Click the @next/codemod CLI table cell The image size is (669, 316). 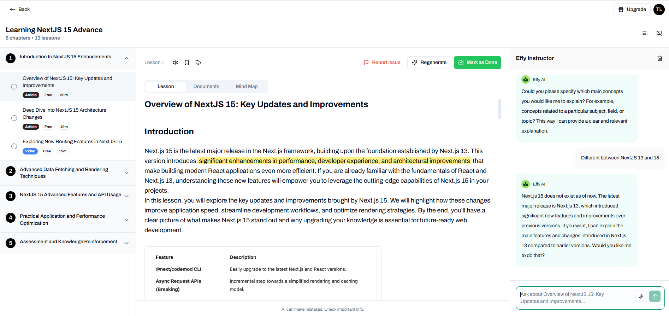[189, 269]
